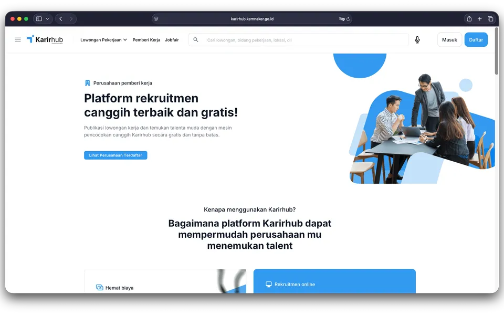Click the yellow minimize window button
The width and height of the screenshot is (504, 315).
(19, 19)
